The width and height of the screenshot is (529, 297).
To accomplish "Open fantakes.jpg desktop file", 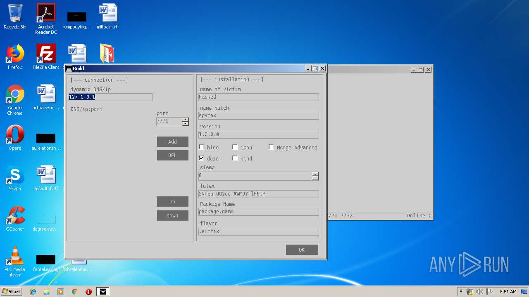I will click(46, 262).
